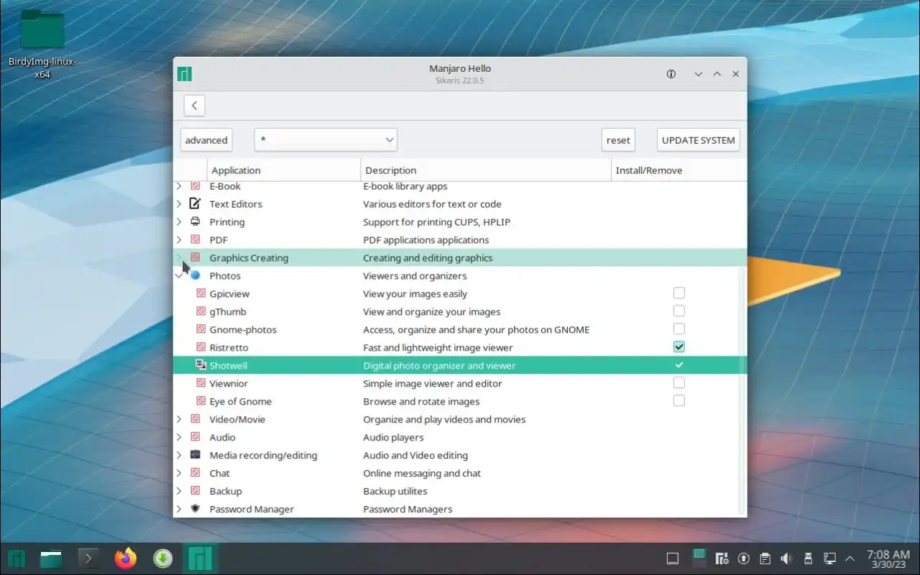Uncheck the Ristretto install checkbox
Viewport: 920px width, 575px height.
(x=678, y=346)
